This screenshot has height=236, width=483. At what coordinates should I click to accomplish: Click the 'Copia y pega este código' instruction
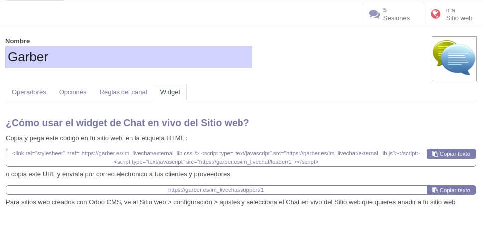coord(97,138)
